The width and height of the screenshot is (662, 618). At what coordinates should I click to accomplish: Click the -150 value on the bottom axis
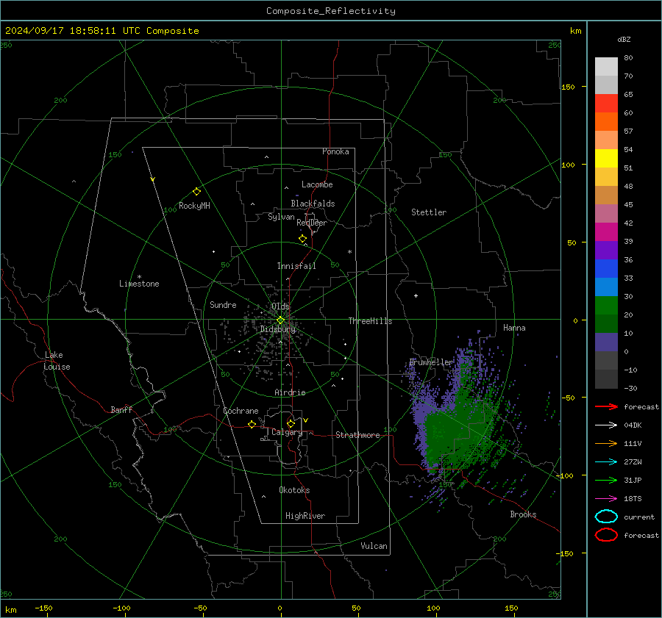click(x=43, y=608)
